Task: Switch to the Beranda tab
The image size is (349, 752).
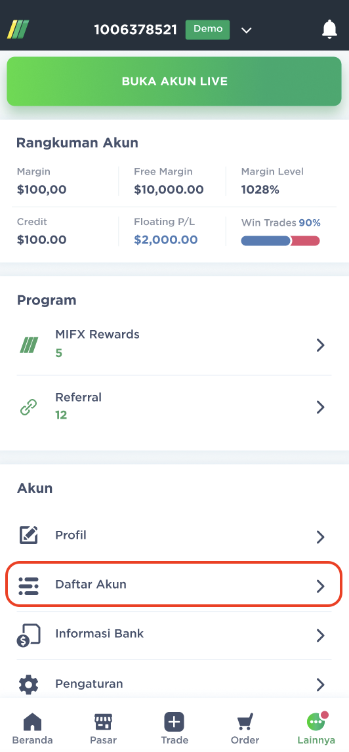Action: [32, 728]
